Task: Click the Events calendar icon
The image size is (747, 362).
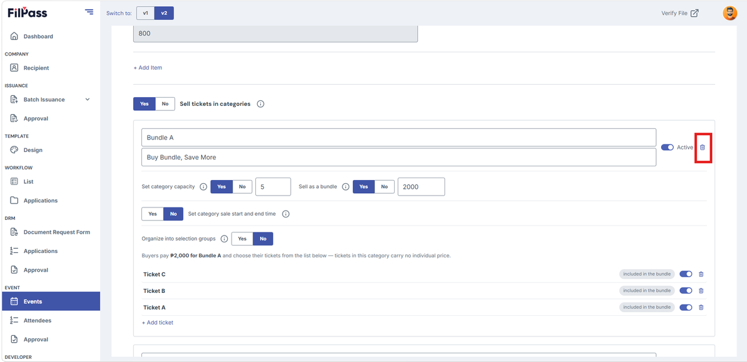Action: 14,302
